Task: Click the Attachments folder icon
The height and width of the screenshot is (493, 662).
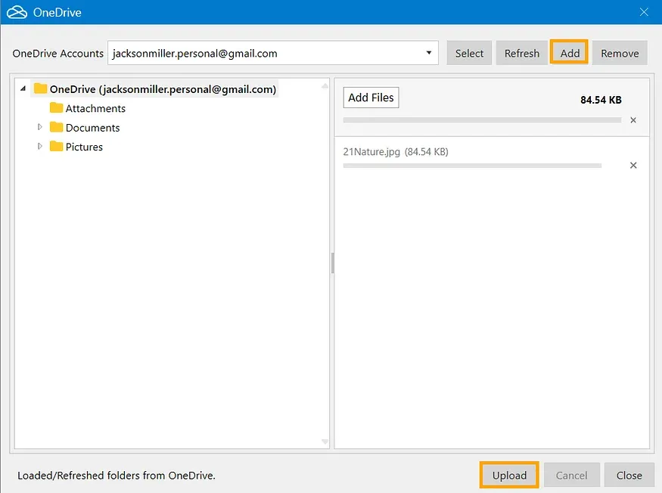Action: (56, 107)
